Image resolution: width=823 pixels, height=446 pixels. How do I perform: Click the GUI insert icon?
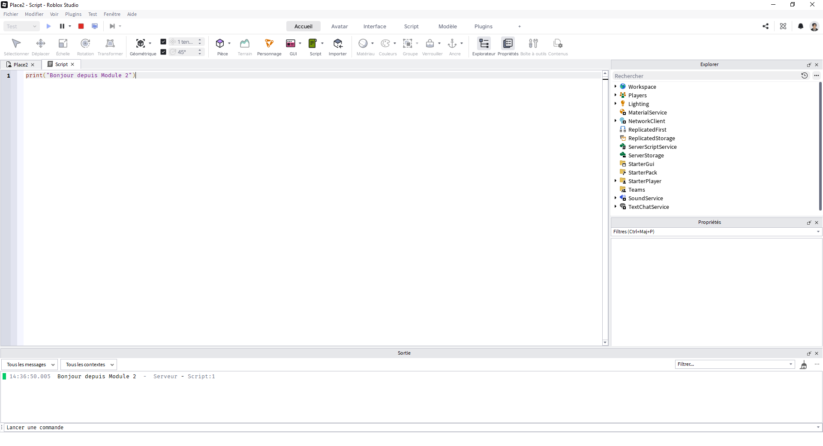pyautogui.click(x=291, y=43)
